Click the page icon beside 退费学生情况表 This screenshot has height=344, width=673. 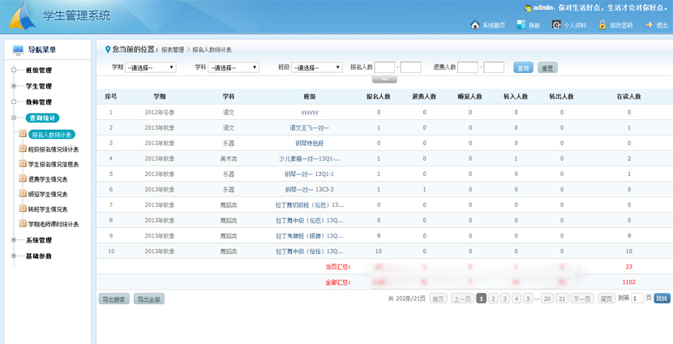(23, 178)
